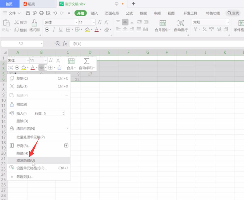Click the Format Painter (格式刷) ribbon icon
The width and height of the screenshot is (244, 200).
click(34, 23)
